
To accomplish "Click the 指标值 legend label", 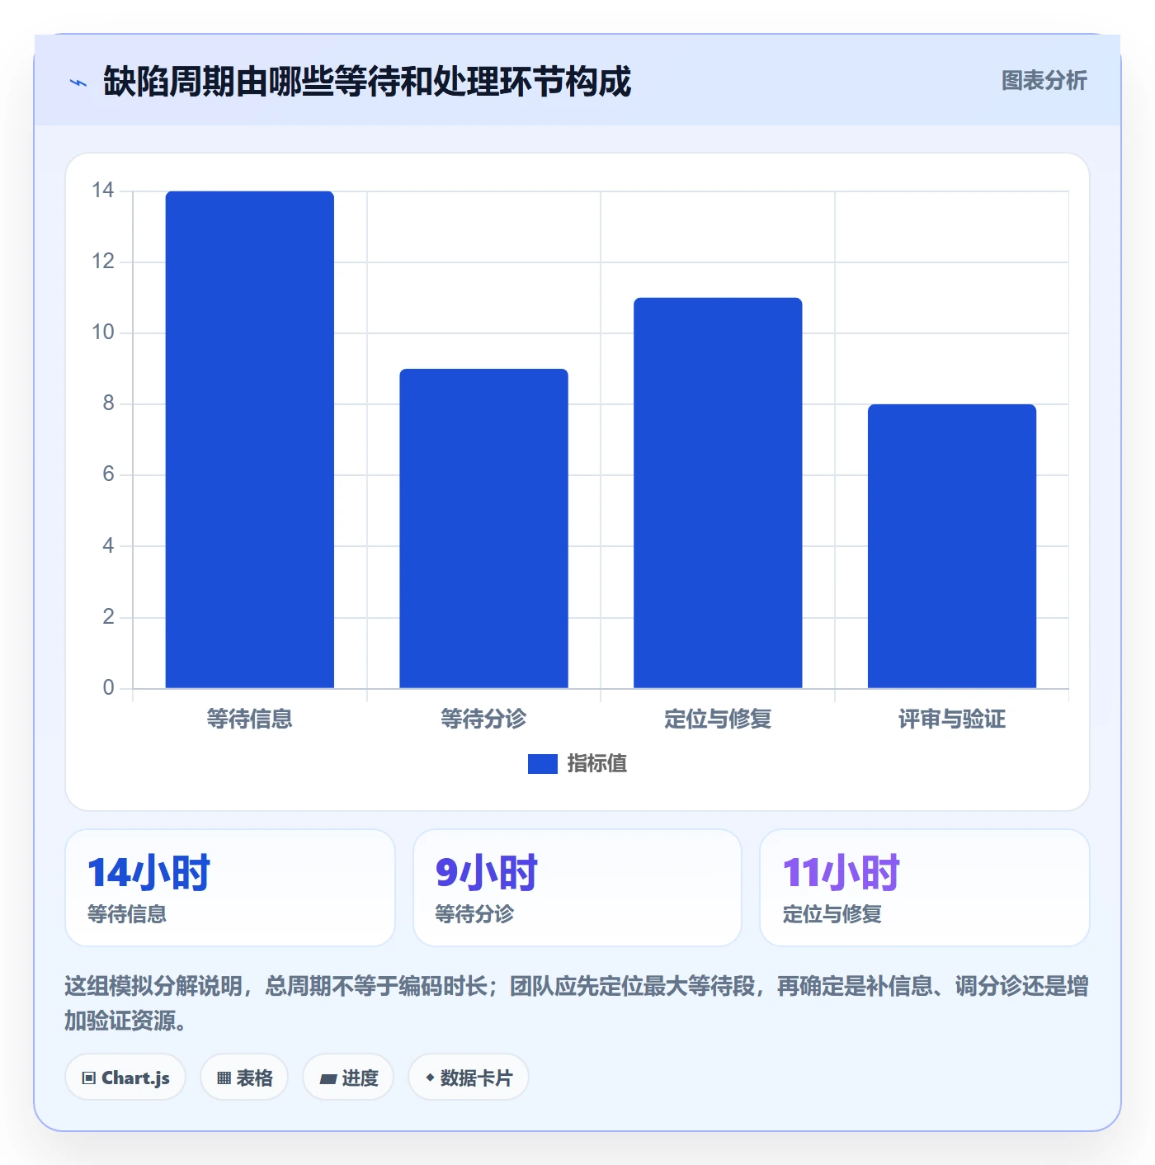I will [597, 764].
